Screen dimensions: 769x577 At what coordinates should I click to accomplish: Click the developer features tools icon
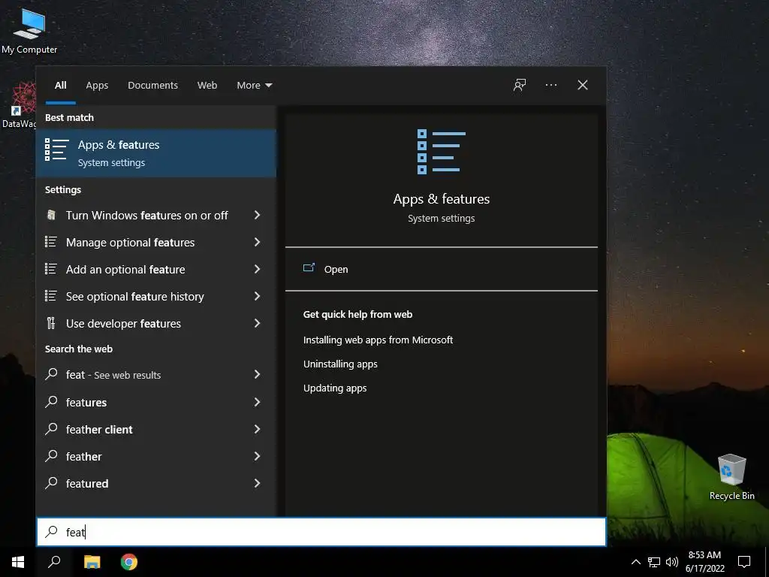coord(51,323)
